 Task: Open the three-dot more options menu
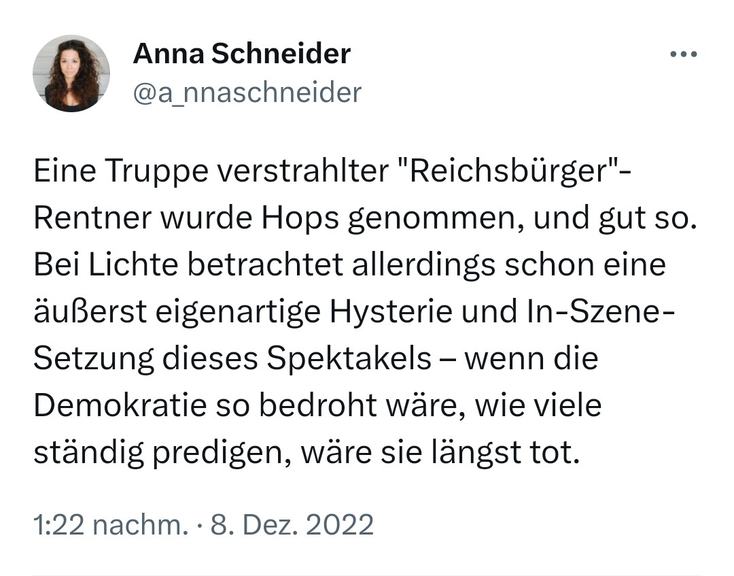coord(684,54)
